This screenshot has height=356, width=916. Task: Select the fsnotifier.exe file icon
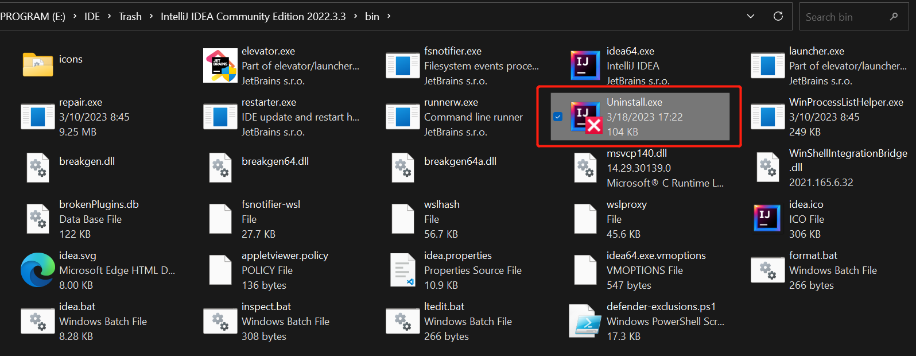(403, 66)
